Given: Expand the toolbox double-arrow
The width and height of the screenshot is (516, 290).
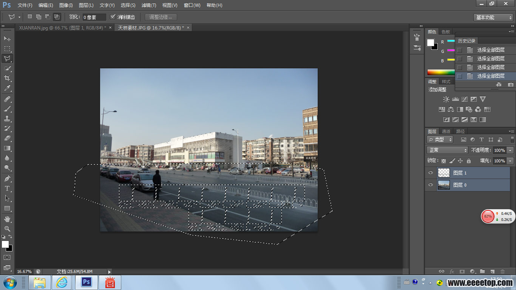Looking at the screenshot, I should (x=4, y=26).
